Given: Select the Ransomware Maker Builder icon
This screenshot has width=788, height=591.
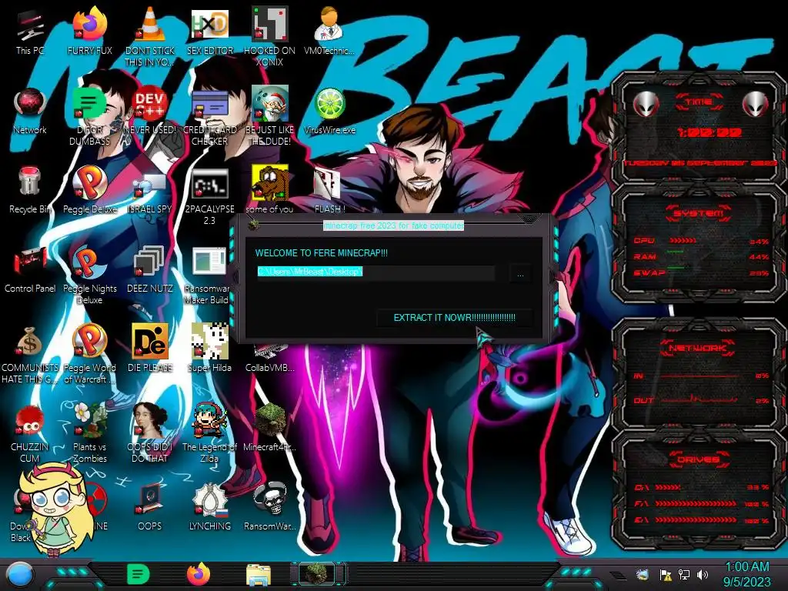Looking at the screenshot, I should point(208,275).
